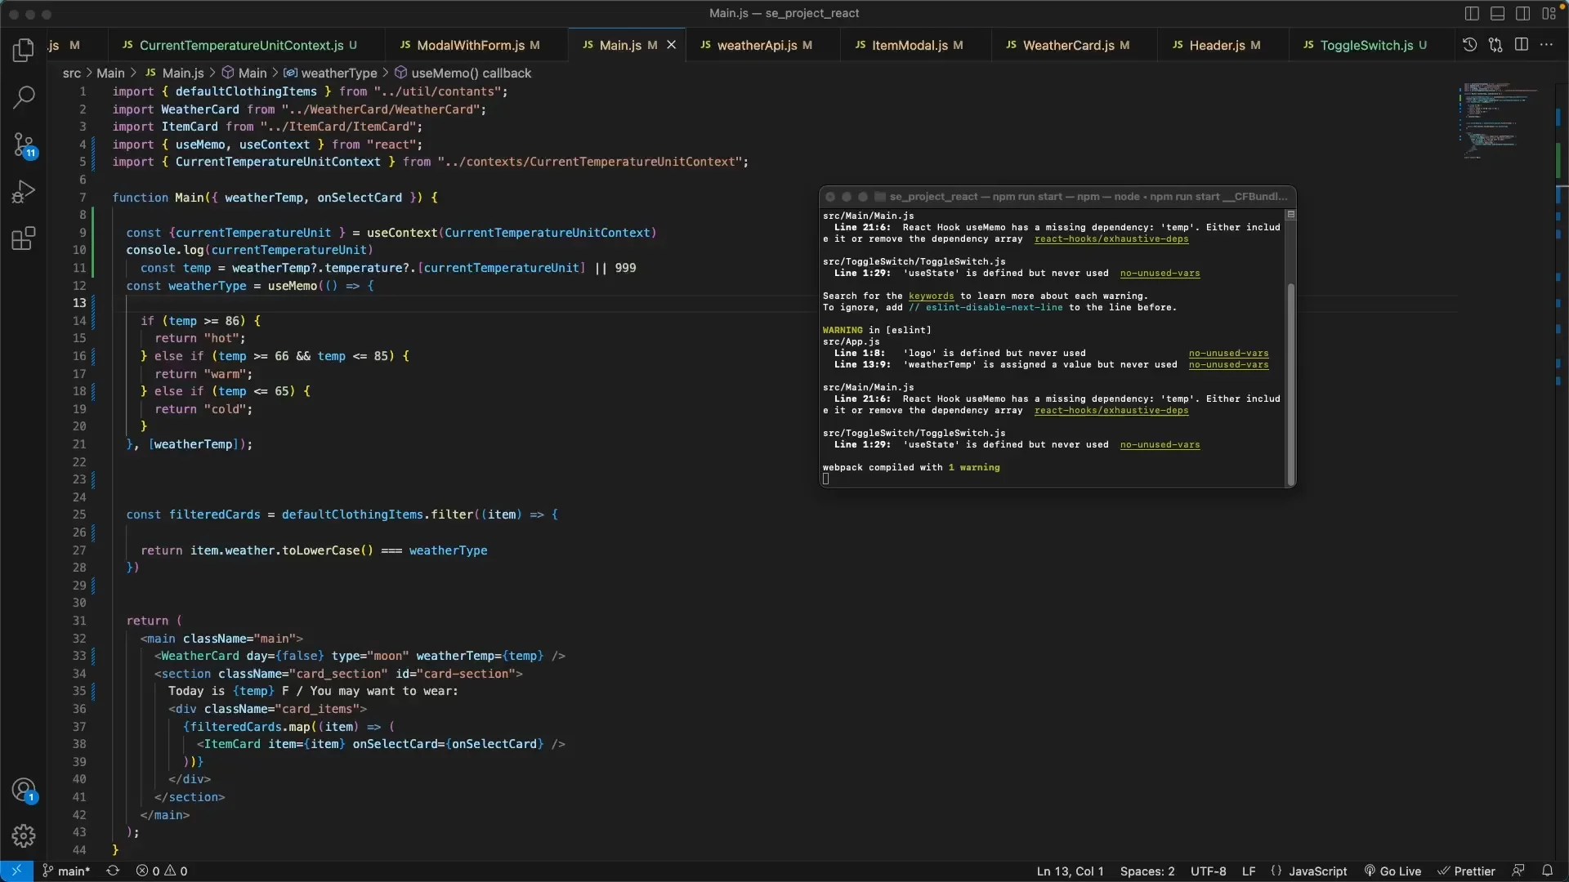Open Source Control with 11 pending changes
The height and width of the screenshot is (882, 1569).
[x=24, y=145]
